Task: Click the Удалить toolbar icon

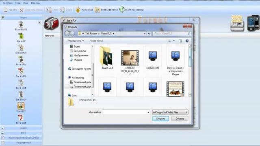Action: (6, 10)
